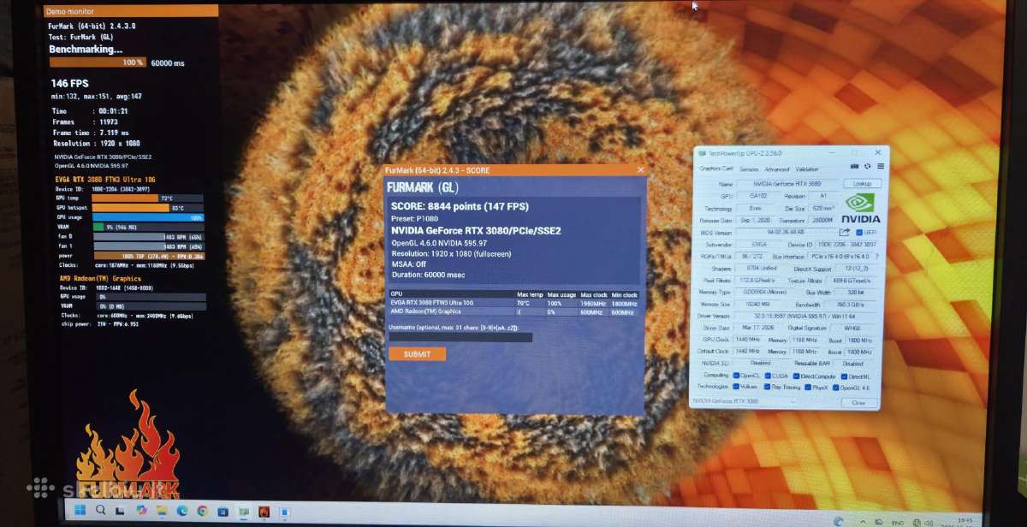
Task: Click the GPU temp 72°C bar
Action: [x=149, y=198]
